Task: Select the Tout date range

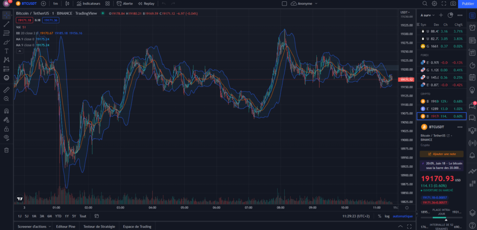Action: click(83, 216)
